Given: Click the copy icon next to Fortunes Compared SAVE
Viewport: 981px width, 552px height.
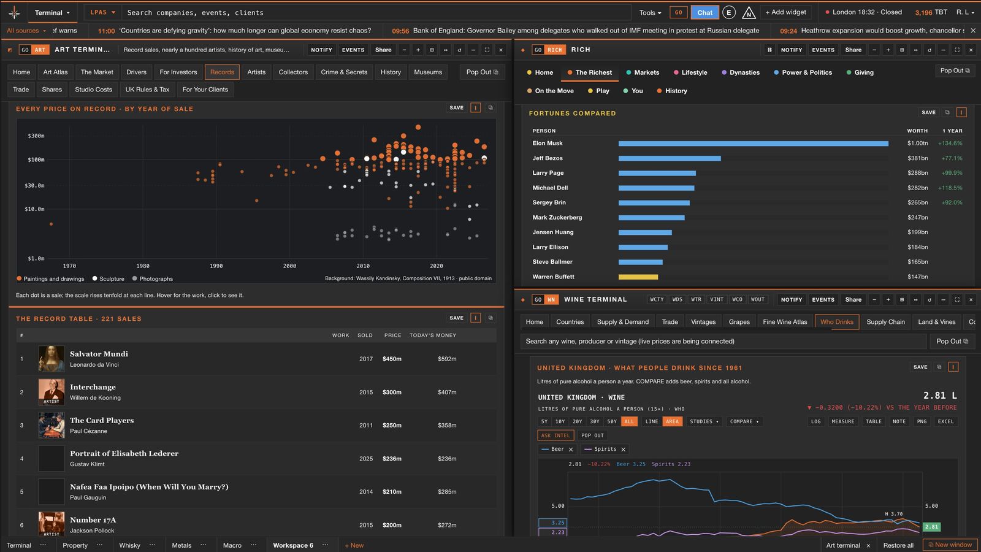Looking at the screenshot, I should [x=947, y=112].
